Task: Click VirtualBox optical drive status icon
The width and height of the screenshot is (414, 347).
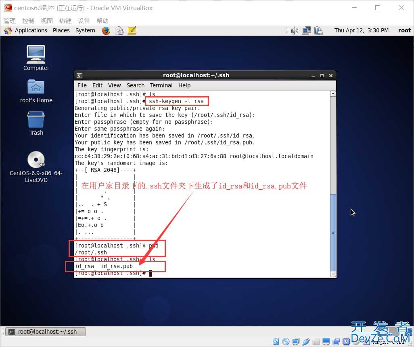Action: [286, 342]
